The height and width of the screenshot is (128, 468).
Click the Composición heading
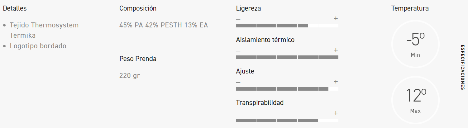[138, 8]
